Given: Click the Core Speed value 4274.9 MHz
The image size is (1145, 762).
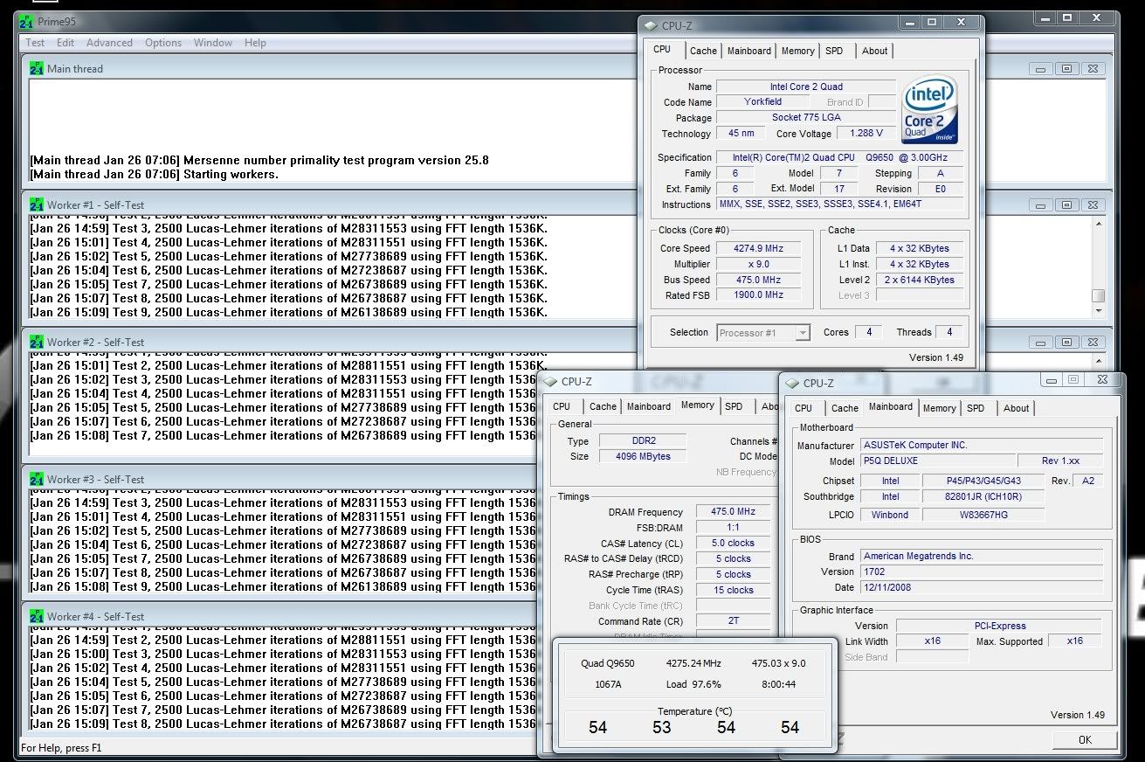Looking at the screenshot, I should pyautogui.click(x=760, y=248).
